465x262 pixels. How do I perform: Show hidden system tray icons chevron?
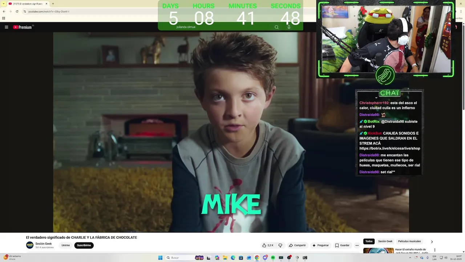410,258
